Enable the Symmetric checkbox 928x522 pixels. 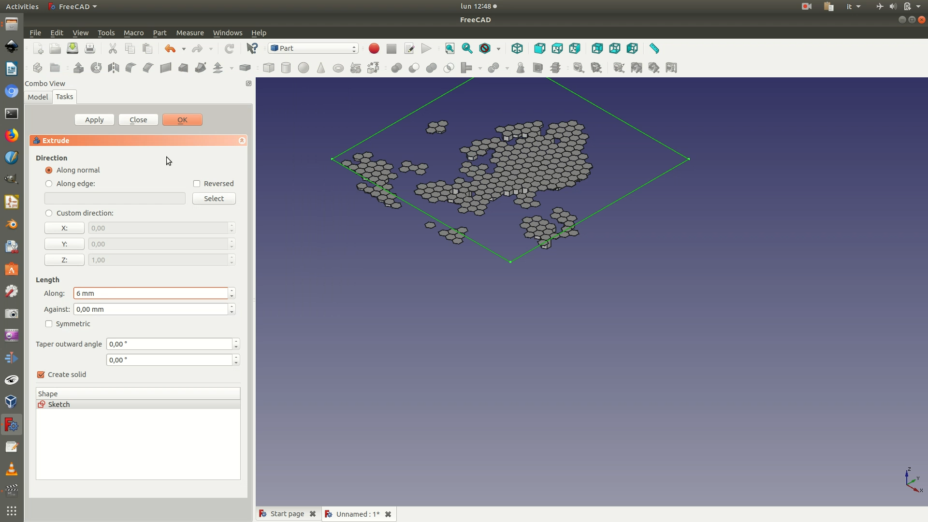point(49,324)
